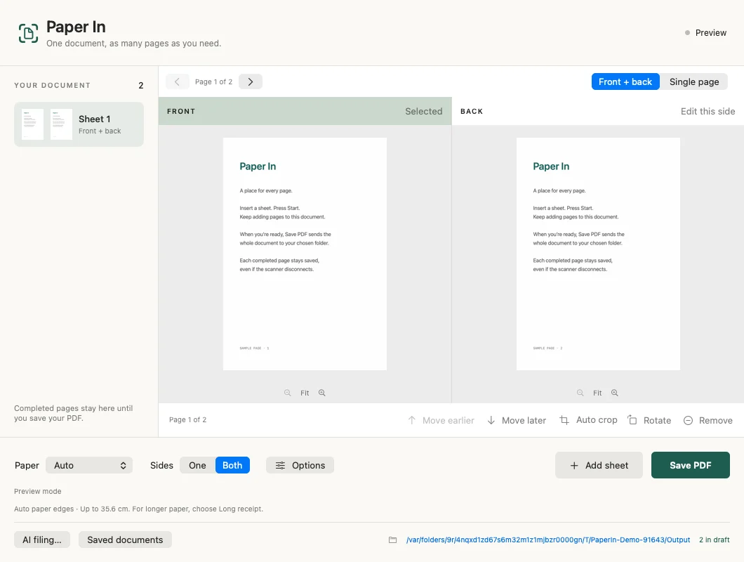744x562 pixels.
Task: Zoom out on the back page preview
Action: 580,393
